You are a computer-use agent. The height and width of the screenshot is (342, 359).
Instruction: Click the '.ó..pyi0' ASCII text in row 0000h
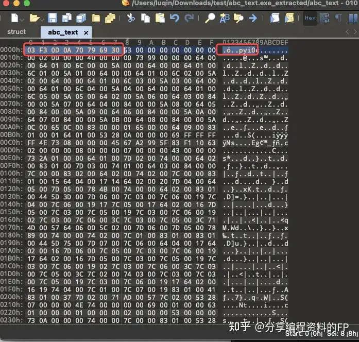(x=240, y=50)
